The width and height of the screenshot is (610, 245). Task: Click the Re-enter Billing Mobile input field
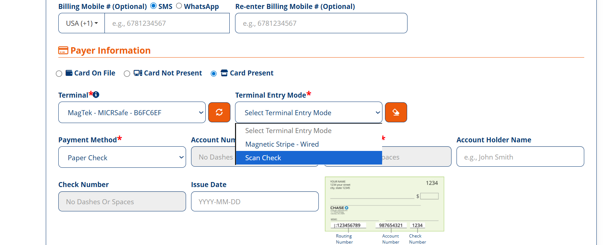point(321,23)
